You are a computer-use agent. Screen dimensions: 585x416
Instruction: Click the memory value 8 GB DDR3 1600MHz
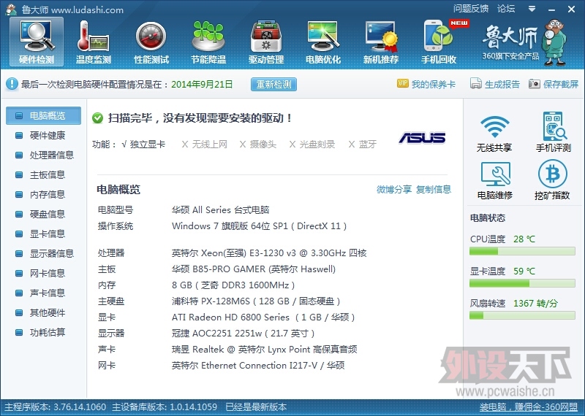click(233, 285)
